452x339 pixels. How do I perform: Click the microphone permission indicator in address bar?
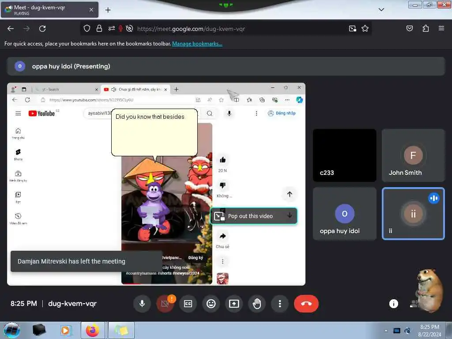(121, 29)
